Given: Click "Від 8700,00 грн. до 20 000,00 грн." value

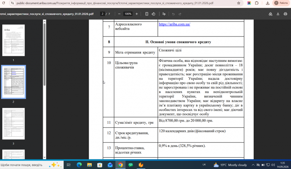Looking at the screenshot, I should click(x=186, y=120).
